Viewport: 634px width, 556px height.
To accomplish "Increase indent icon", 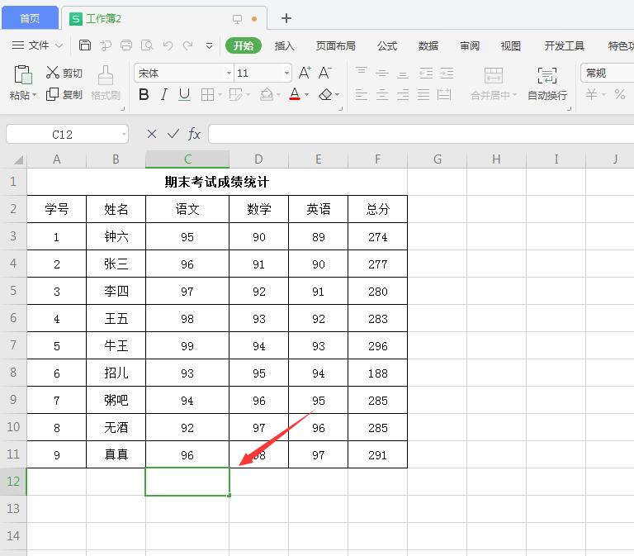I will (x=447, y=74).
